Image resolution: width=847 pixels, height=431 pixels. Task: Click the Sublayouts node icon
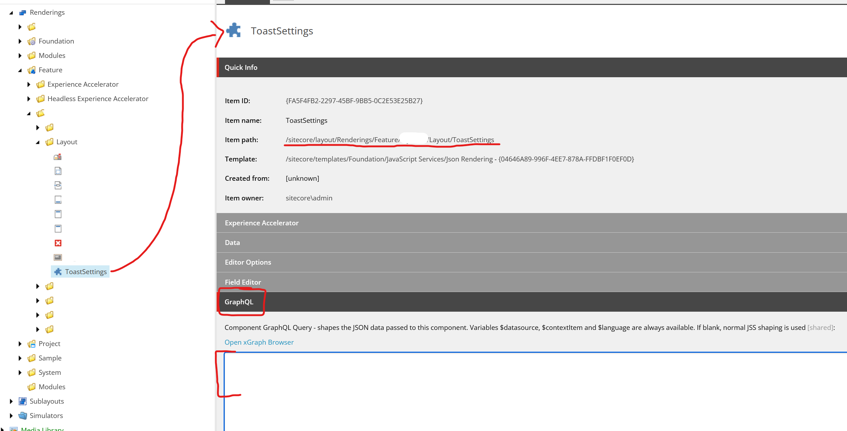pos(22,401)
